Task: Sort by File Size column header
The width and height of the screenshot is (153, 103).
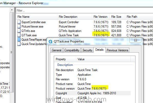Action: (x=117, y=17)
